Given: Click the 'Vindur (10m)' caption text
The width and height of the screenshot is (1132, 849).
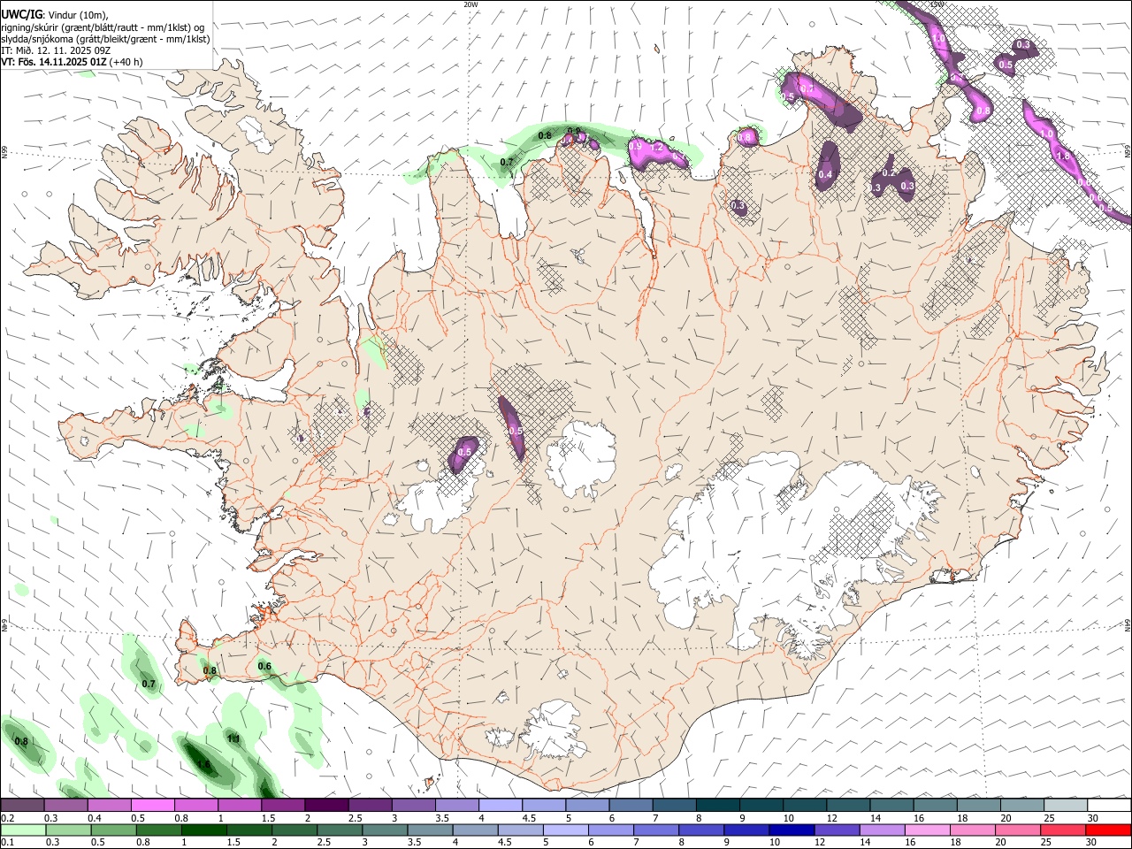Looking at the screenshot, I should click(x=79, y=15).
